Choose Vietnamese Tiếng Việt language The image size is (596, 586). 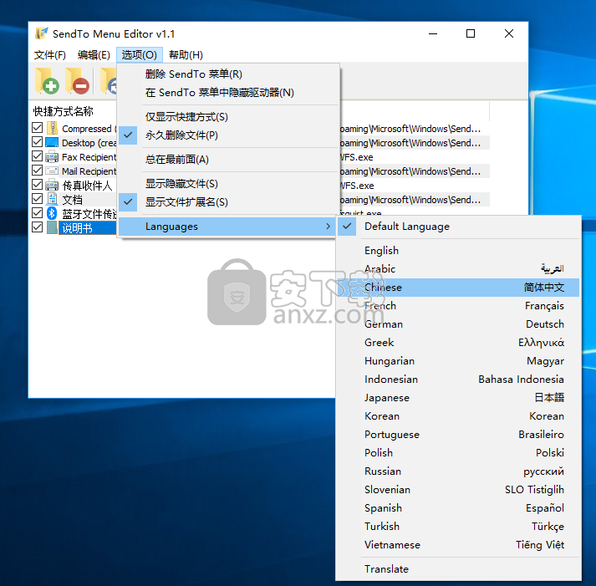(458, 544)
